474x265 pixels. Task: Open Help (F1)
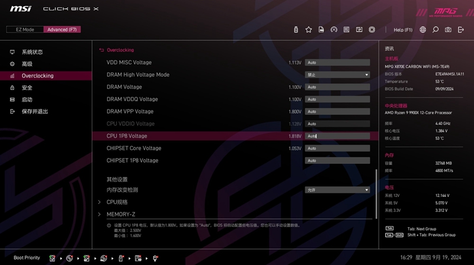403,30
